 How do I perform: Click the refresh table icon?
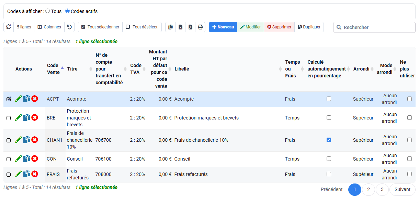click(x=9, y=27)
